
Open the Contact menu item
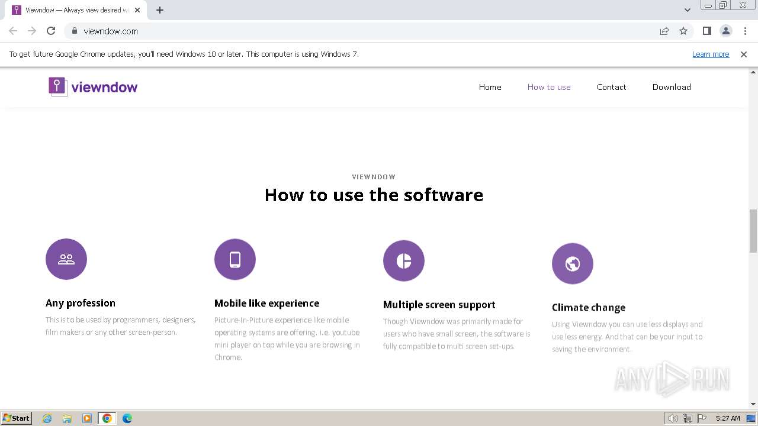coord(612,87)
